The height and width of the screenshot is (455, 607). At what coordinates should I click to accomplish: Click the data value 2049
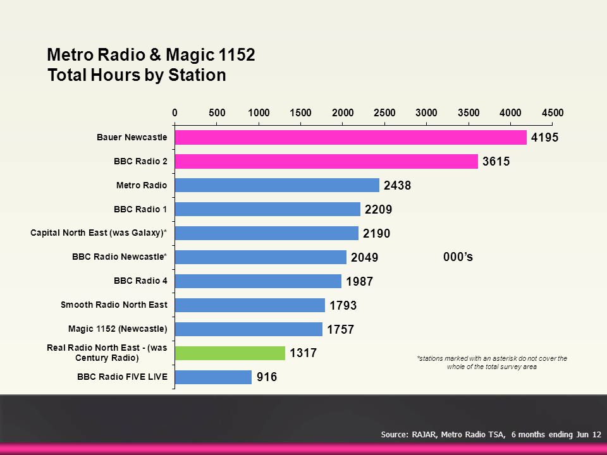click(364, 257)
